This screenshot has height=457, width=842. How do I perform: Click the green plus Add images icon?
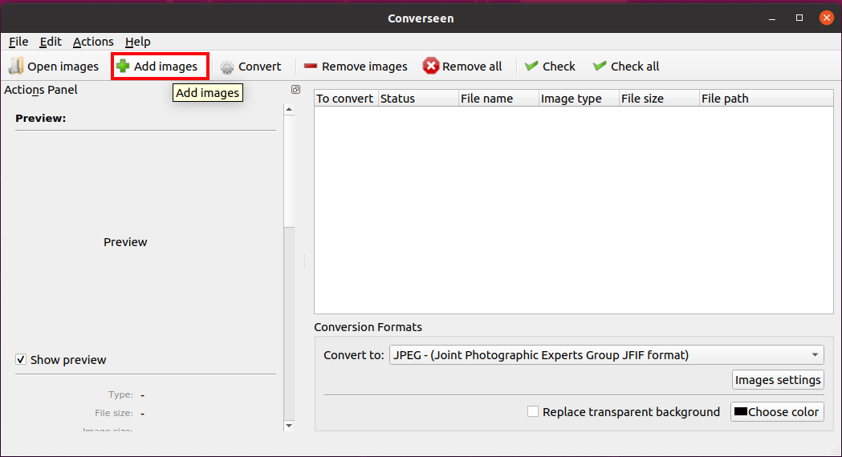[x=123, y=66]
